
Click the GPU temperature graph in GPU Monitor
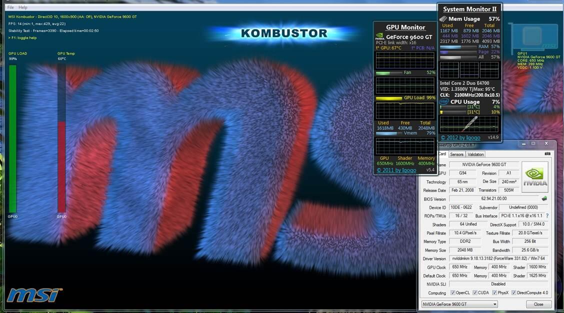click(x=405, y=60)
